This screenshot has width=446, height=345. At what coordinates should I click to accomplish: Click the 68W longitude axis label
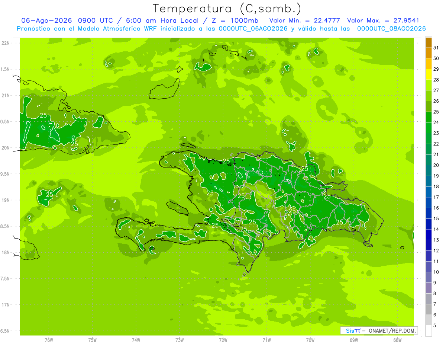pos(397,340)
